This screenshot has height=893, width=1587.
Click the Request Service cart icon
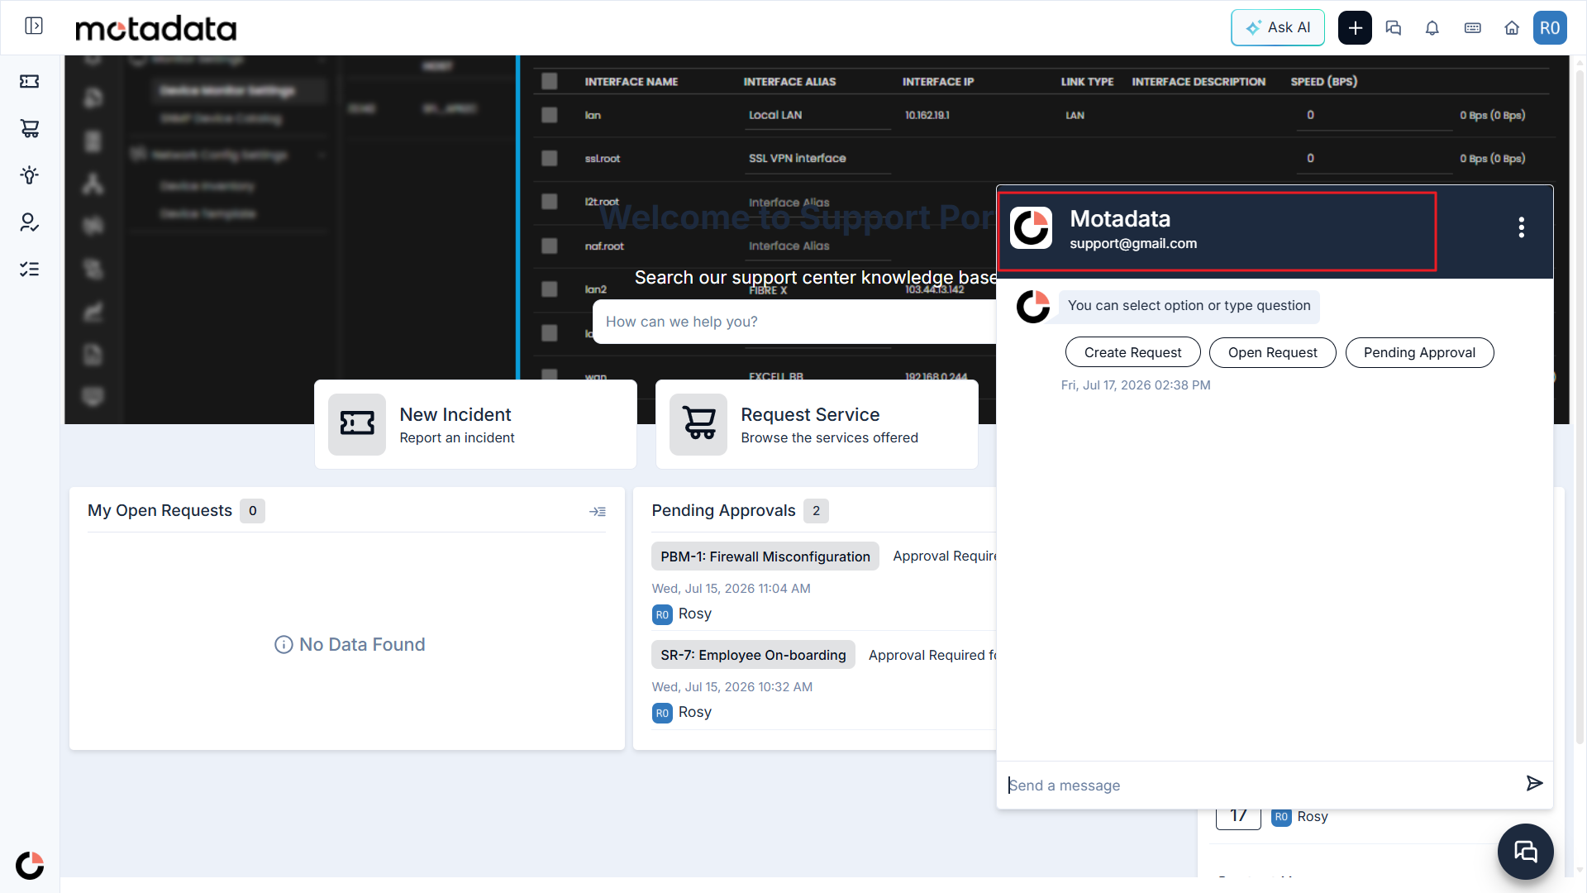pos(698,424)
